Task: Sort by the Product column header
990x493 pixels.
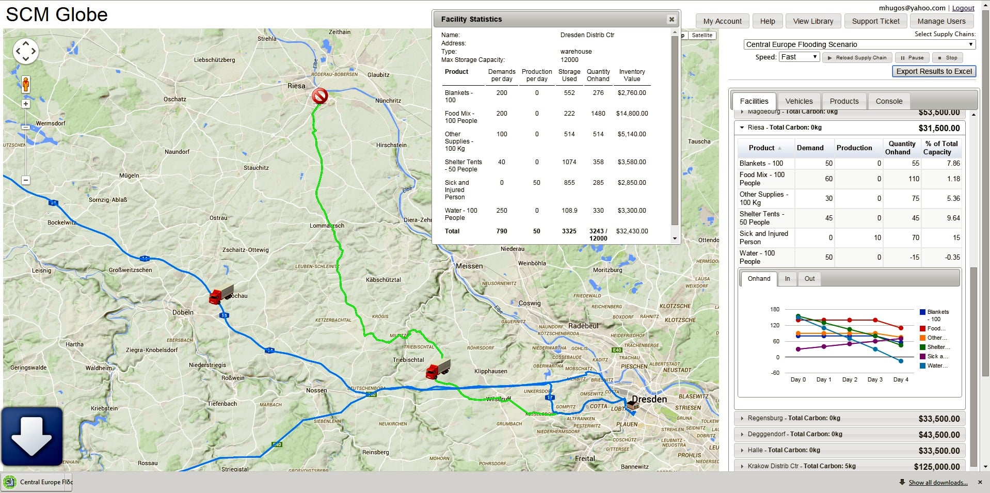Action: point(766,148)
